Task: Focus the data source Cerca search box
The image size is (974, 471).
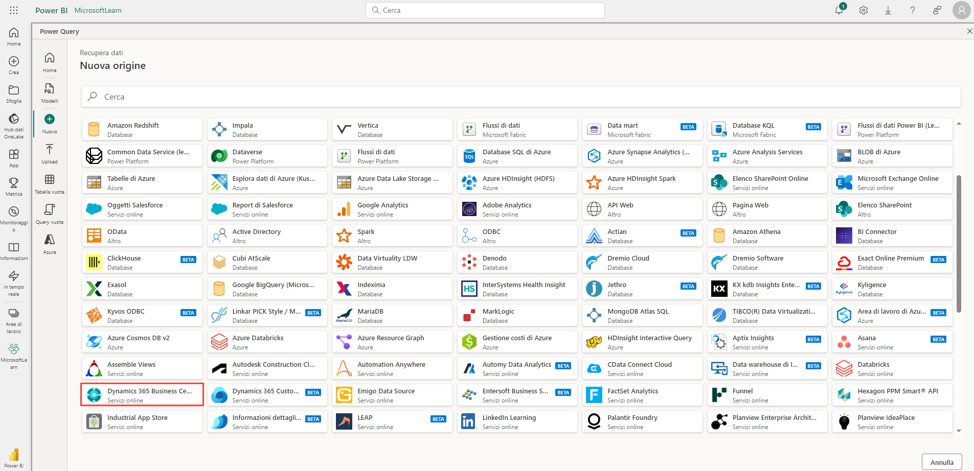Action: point(521,97)
